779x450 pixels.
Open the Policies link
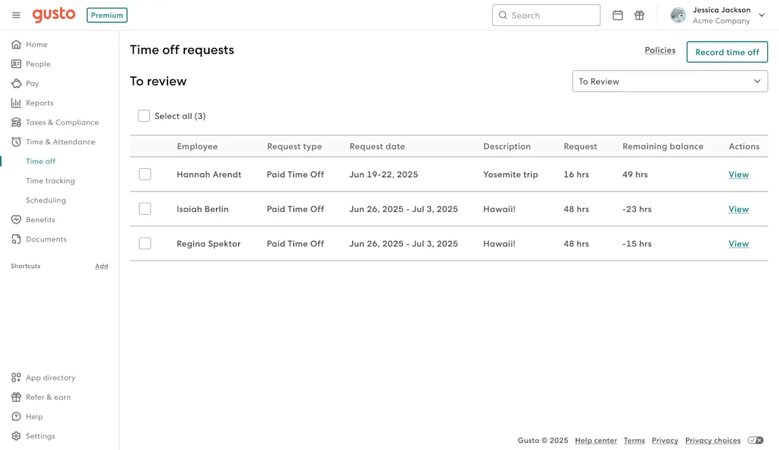(x=660, y=50)
